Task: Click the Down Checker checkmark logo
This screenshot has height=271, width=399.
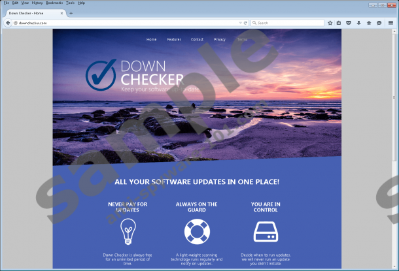Action: [101, 74]
